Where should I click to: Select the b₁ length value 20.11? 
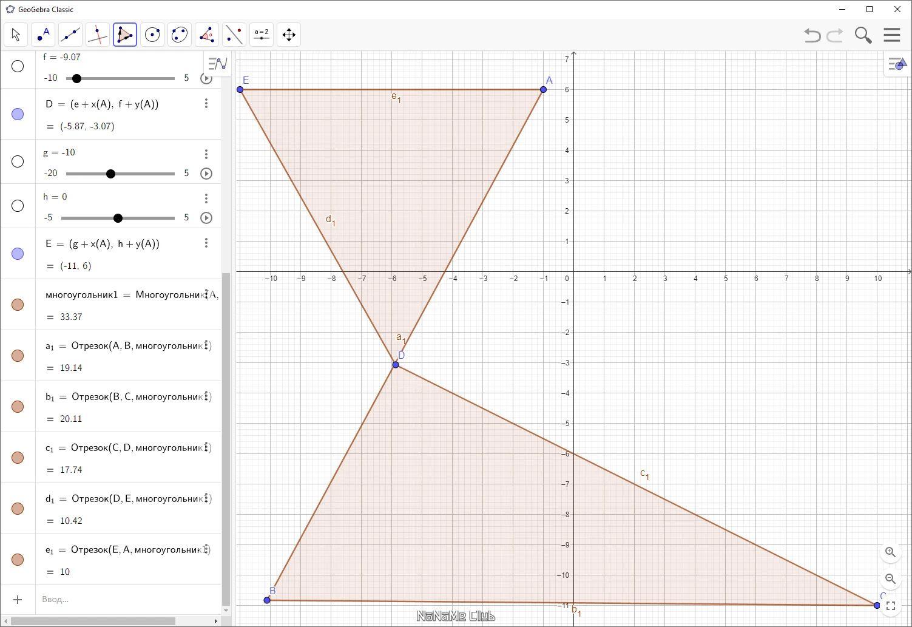point(71,419)
